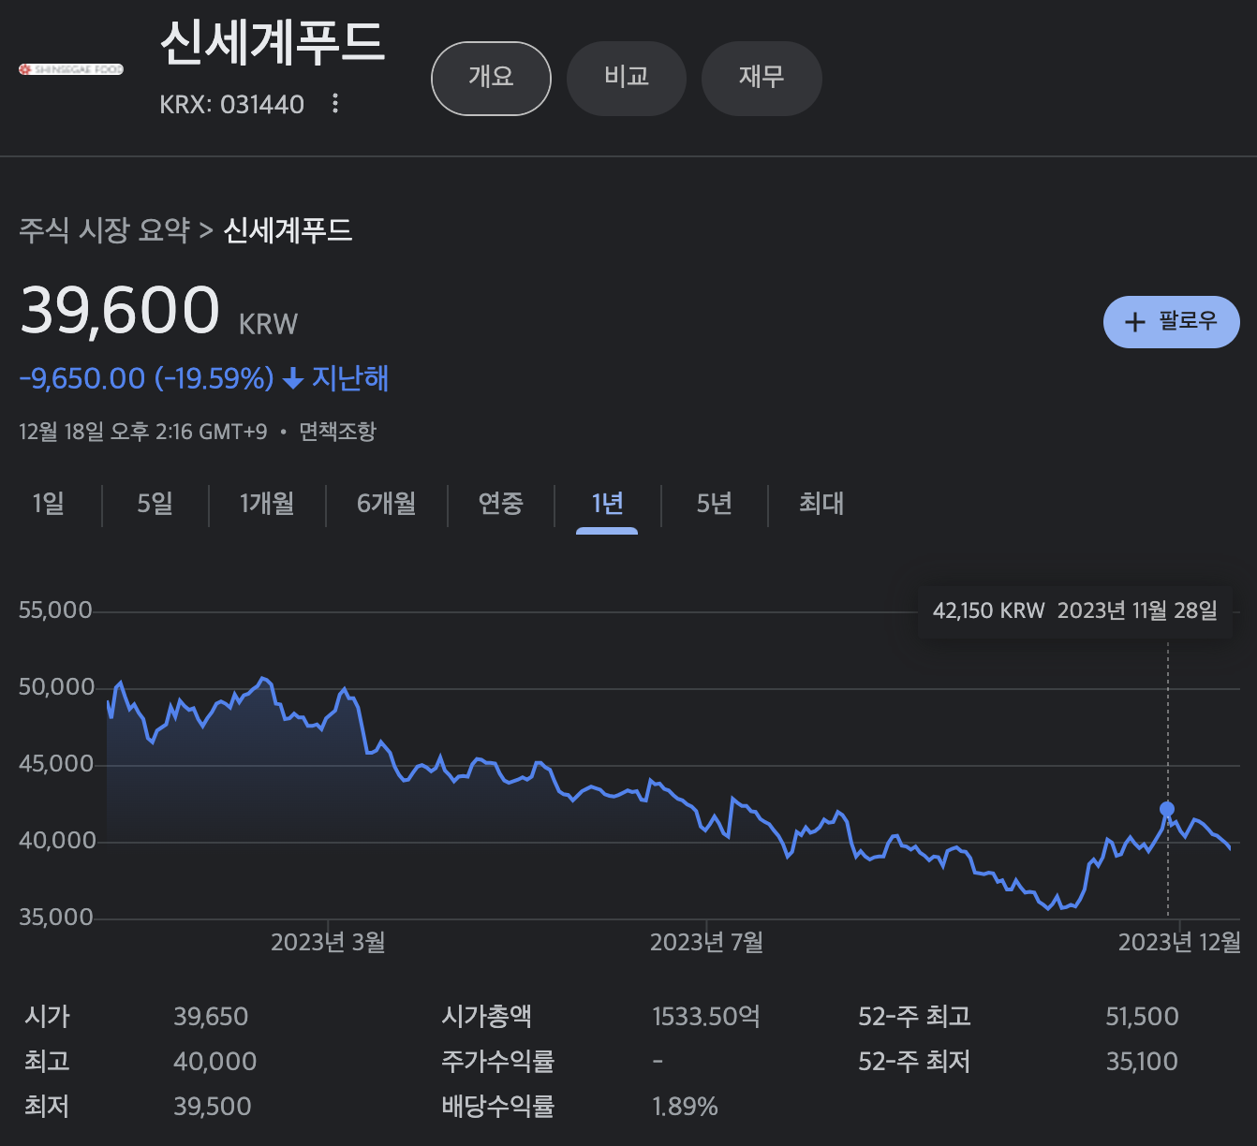Click the 35,000 y-axis label
The image size is (1257, 1146).
[x=56, y=918]
